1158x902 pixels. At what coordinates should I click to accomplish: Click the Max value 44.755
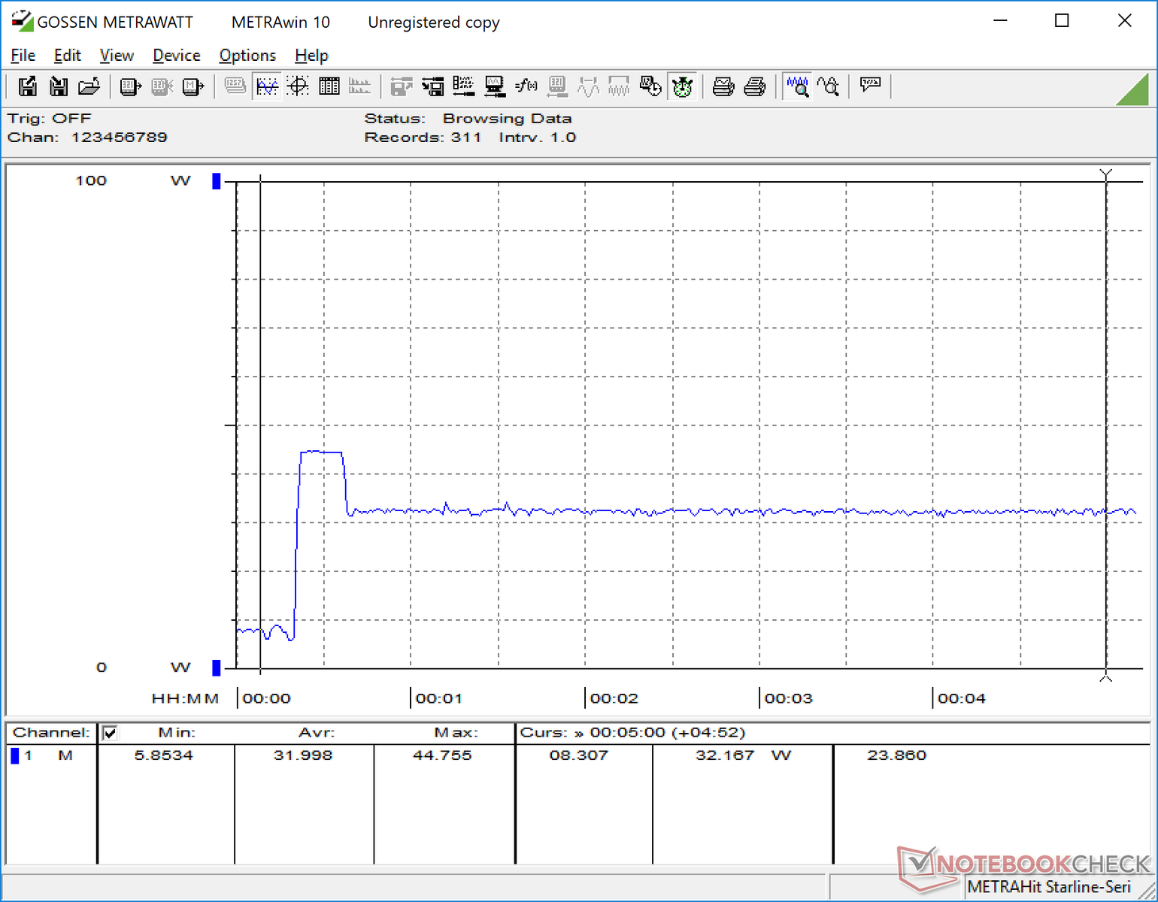[442, 755]
